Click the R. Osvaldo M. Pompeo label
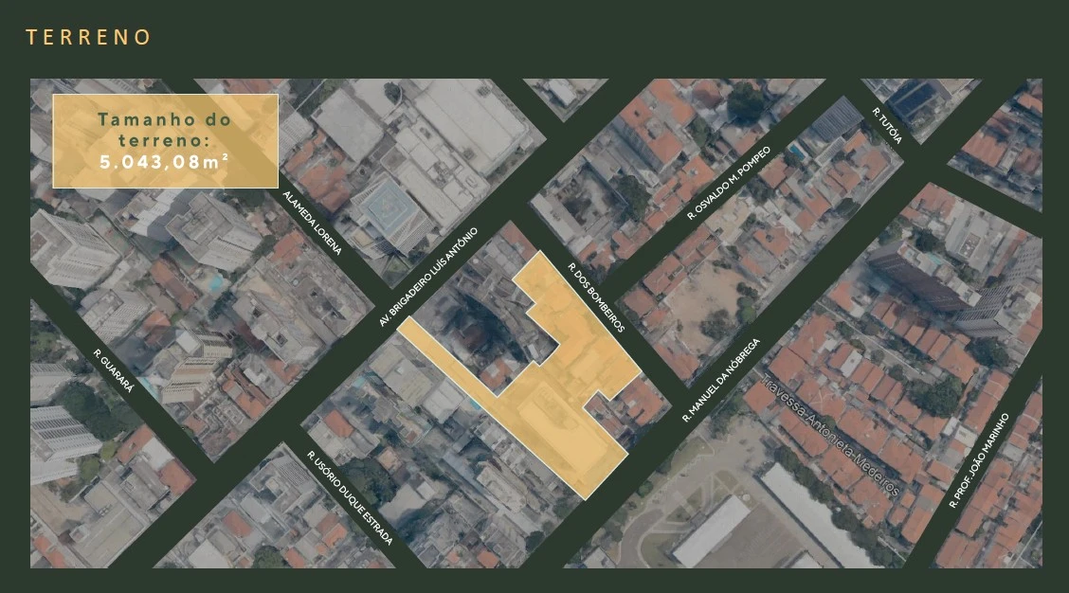 pyautogui.click(x=730, y=183)
